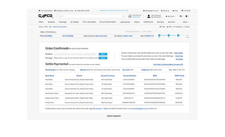This screenshot has height=137, width=225.
Task: Click the Working Hours clock icon
Action: point(130,16)
